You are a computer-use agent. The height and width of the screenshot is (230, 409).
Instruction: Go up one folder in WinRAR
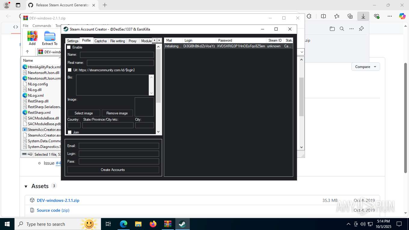[x=27, y=52]
